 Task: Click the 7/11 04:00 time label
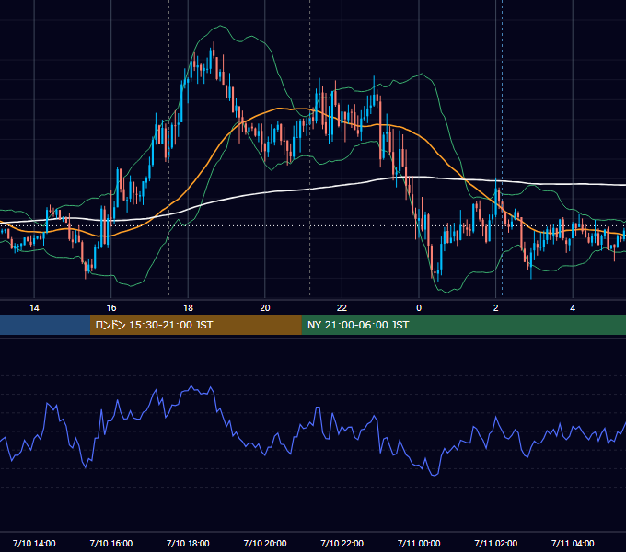point(573,543)
